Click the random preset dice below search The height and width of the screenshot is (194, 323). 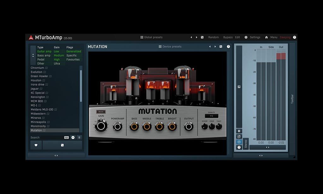pos(62,145)
